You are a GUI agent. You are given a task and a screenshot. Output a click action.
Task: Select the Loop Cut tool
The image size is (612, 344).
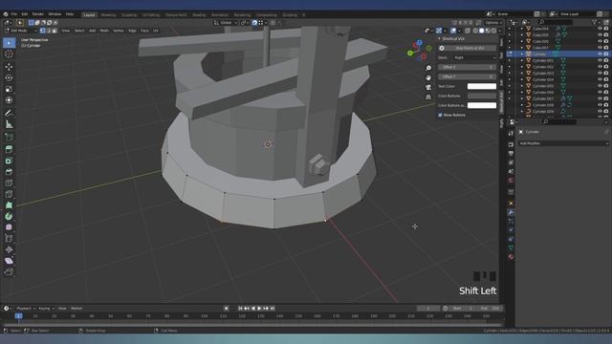pyautogui.click(x=9, y=183)
